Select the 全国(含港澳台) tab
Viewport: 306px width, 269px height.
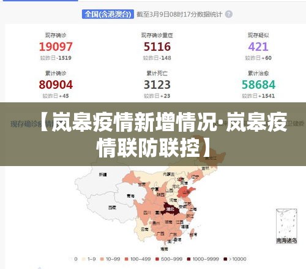coord(108,14)
